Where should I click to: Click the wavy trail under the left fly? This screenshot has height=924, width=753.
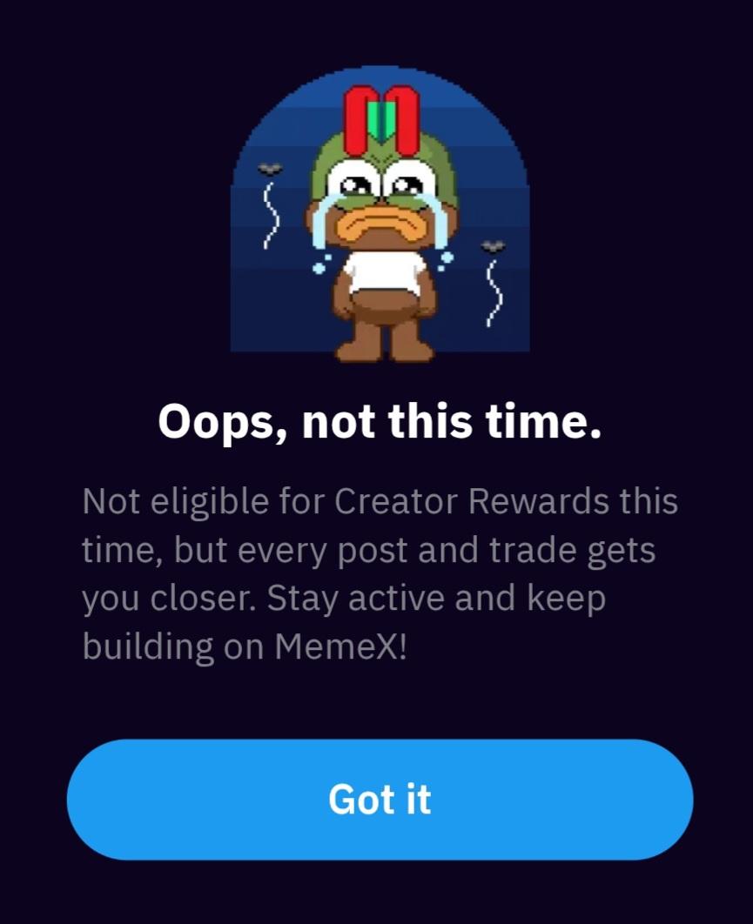point(270,215)
